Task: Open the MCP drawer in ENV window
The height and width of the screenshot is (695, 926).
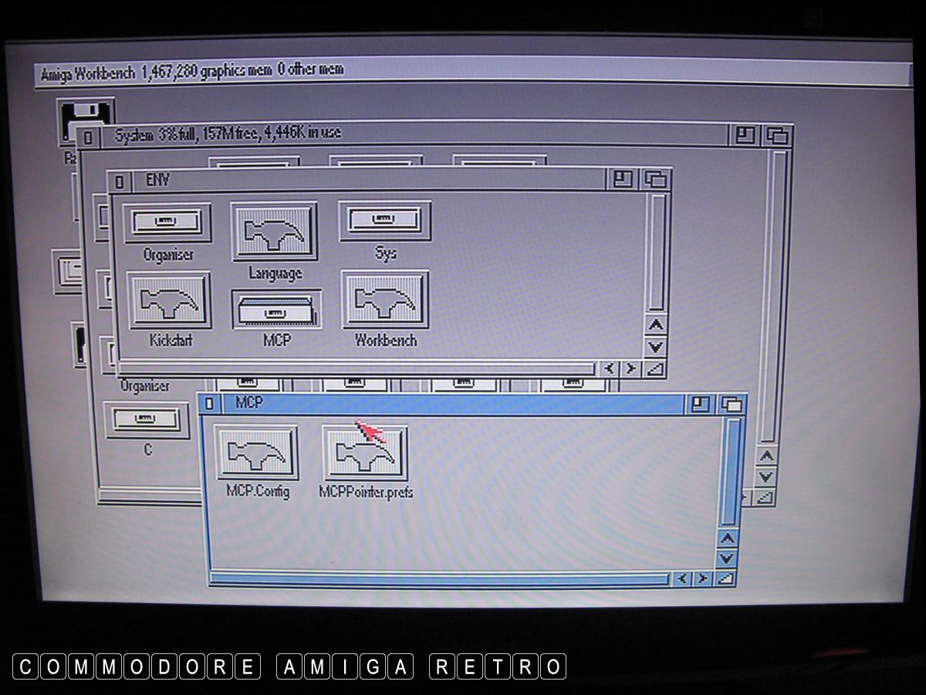Action: coord(276,310)
